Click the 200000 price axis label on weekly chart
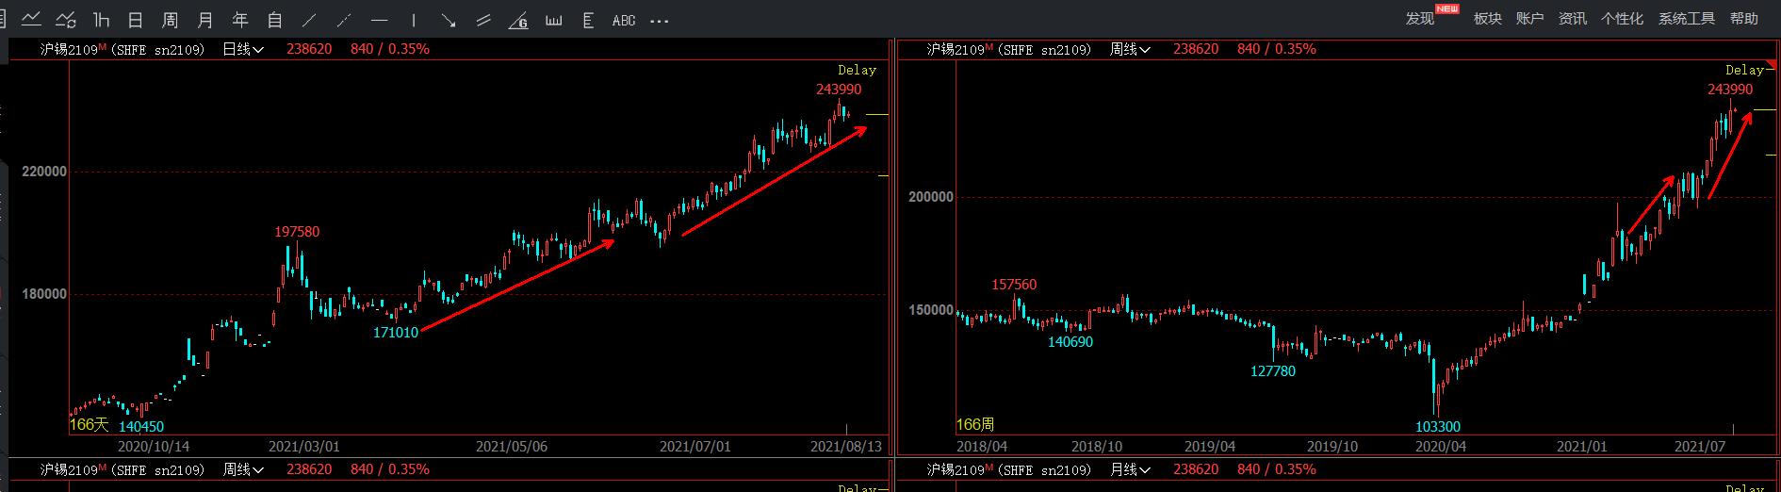The height and width of the screenshot is (492, 1781). coord(931,197)
